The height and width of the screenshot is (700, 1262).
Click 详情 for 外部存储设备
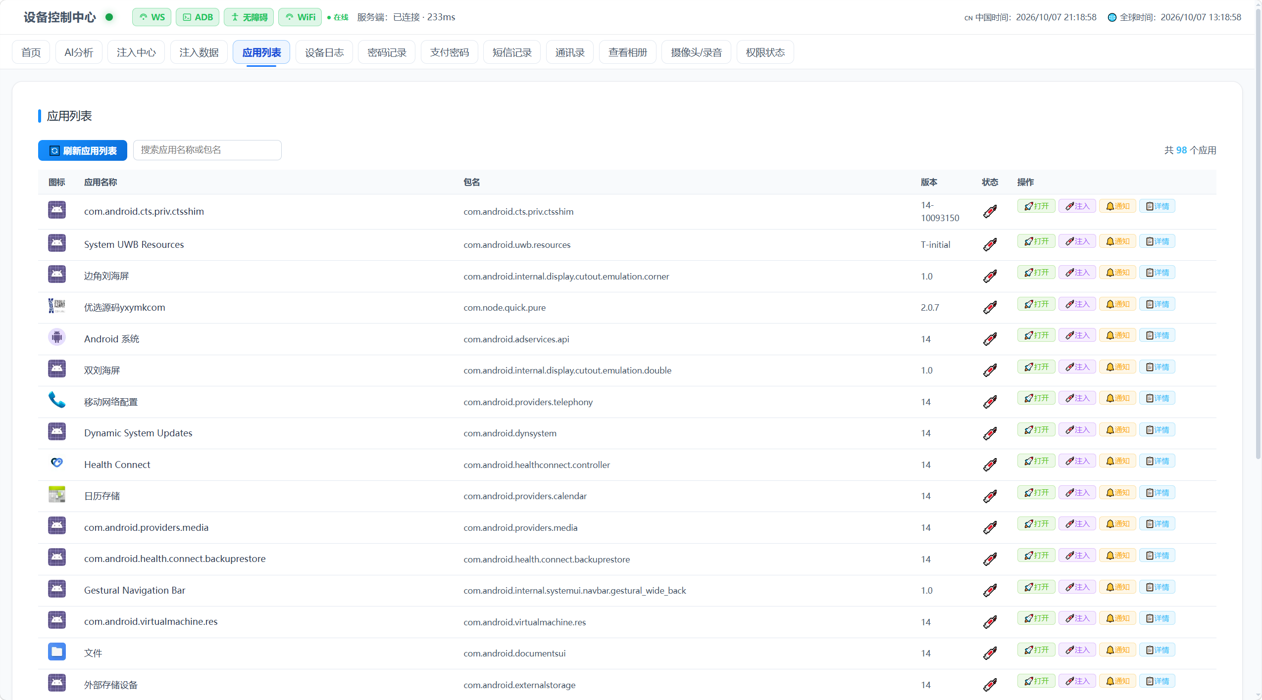click(x=1158, y=681)
